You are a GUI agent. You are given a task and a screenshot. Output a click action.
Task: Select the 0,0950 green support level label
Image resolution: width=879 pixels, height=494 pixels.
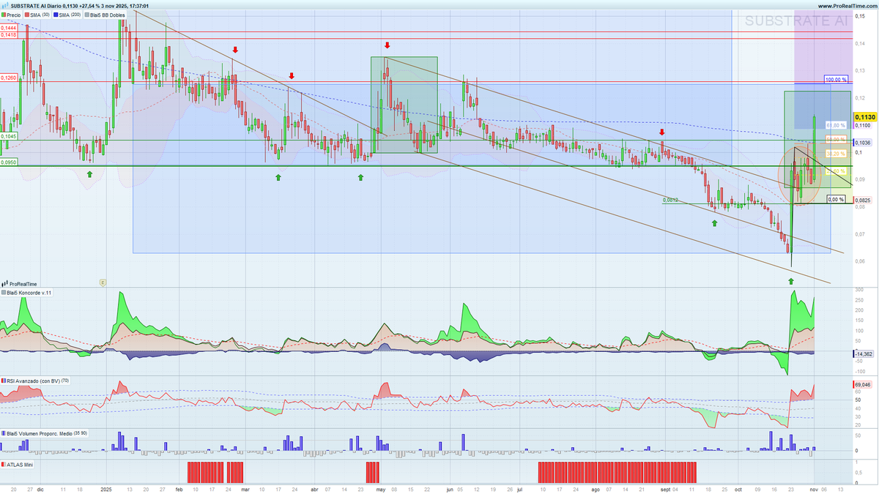[9, 162]
